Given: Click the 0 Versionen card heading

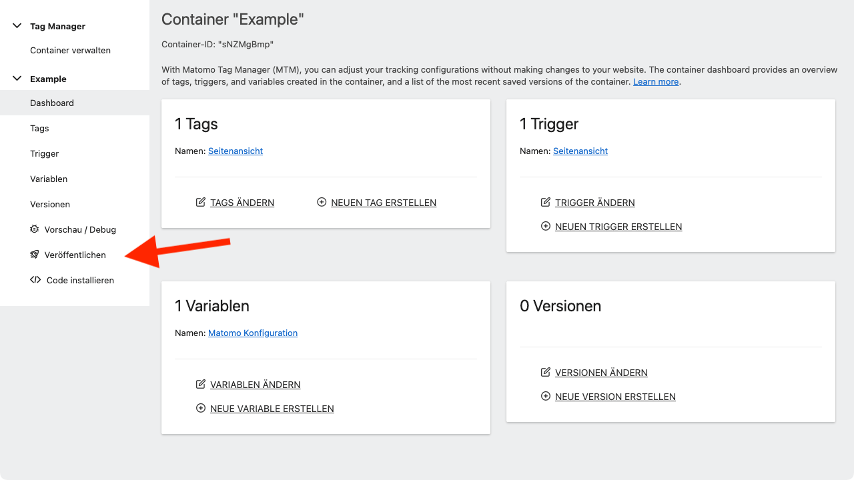Looking at the screenshot, I should coord(560,306).
